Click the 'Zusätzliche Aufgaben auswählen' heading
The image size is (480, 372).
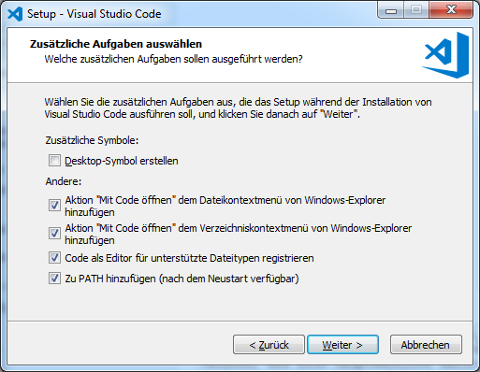coord(116,44)
